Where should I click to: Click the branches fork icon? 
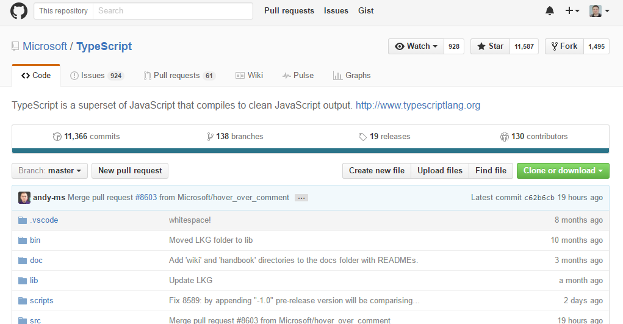(x=210, y=137)
